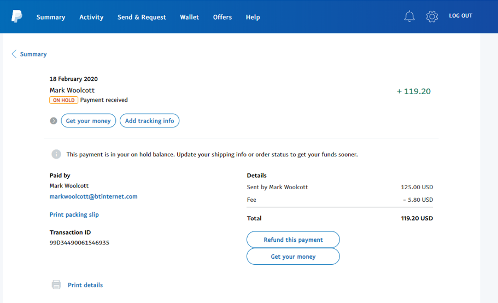Select the transaction ID 99D34490061546935
The image size is (498, 303).
(79, 243)
